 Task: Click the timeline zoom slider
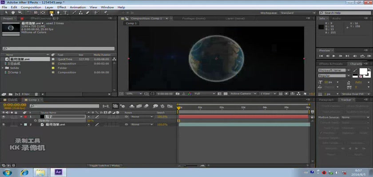[x=191, y=165]
